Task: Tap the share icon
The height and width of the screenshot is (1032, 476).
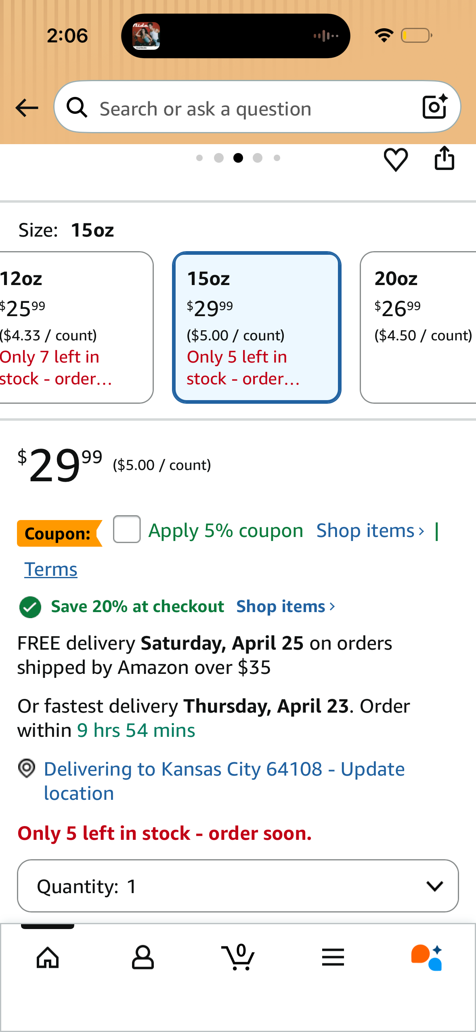Action: pyautogui.click(x=444, y=158)
